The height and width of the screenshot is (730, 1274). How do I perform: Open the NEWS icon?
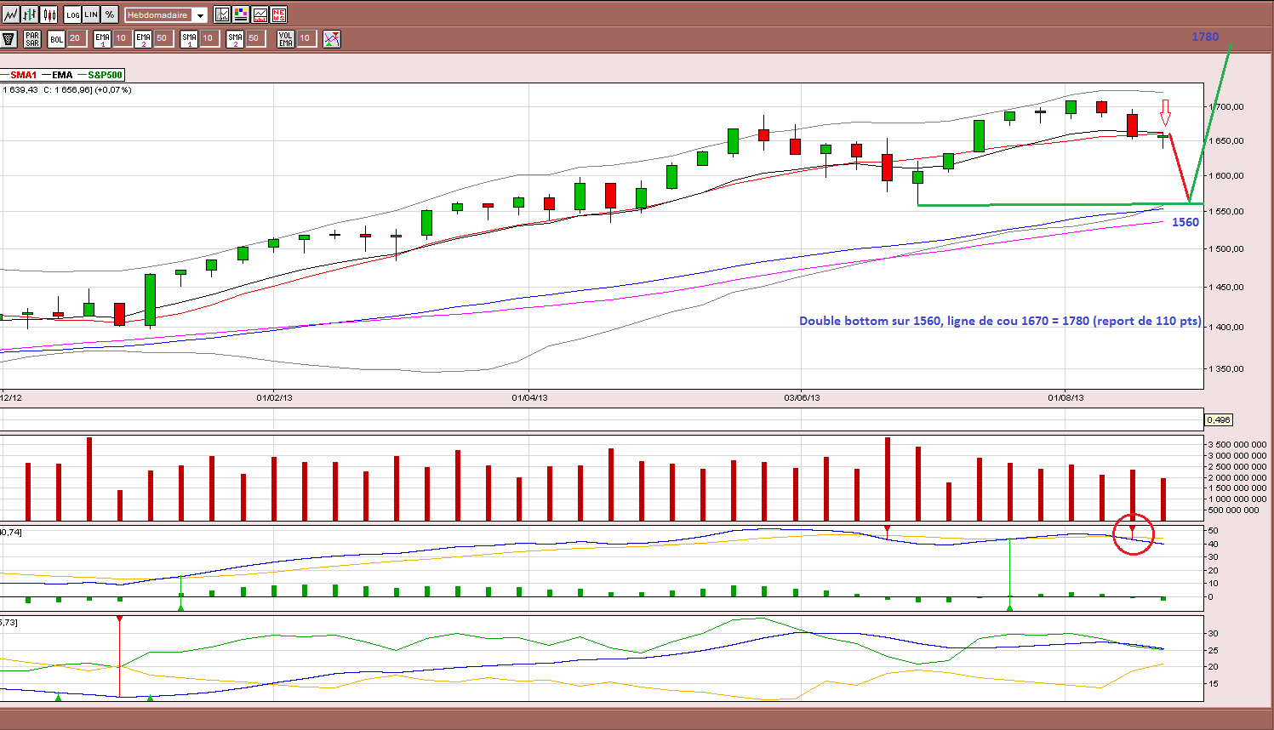tap(278, 14)
